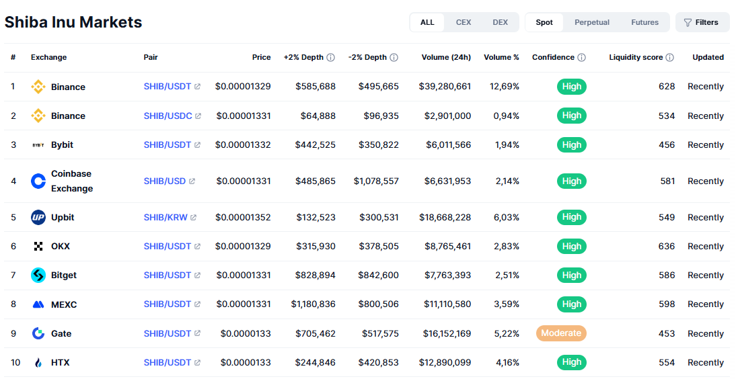This screenshot has height=381, width=738.
Task: Click the Bybit exchange name
Action: tap(62, 145)
